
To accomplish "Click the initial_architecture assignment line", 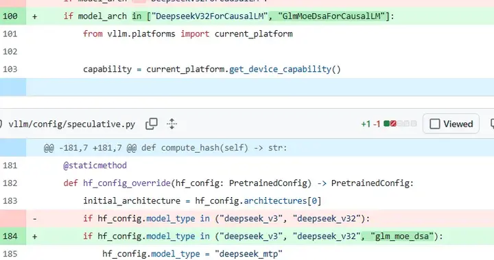I will [202, 200].
